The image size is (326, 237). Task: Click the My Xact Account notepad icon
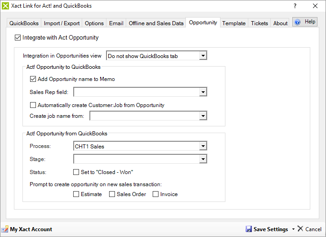point(5,229)
